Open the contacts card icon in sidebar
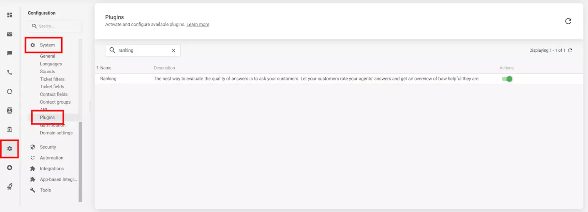Image resolution: width=588 pixels, height=212 pixels. click(x=10, y=111)
